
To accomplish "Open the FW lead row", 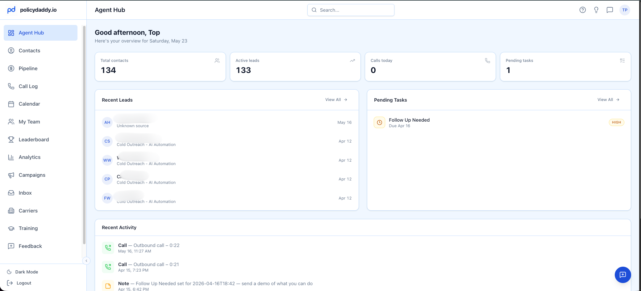I will tap(227, 198).
